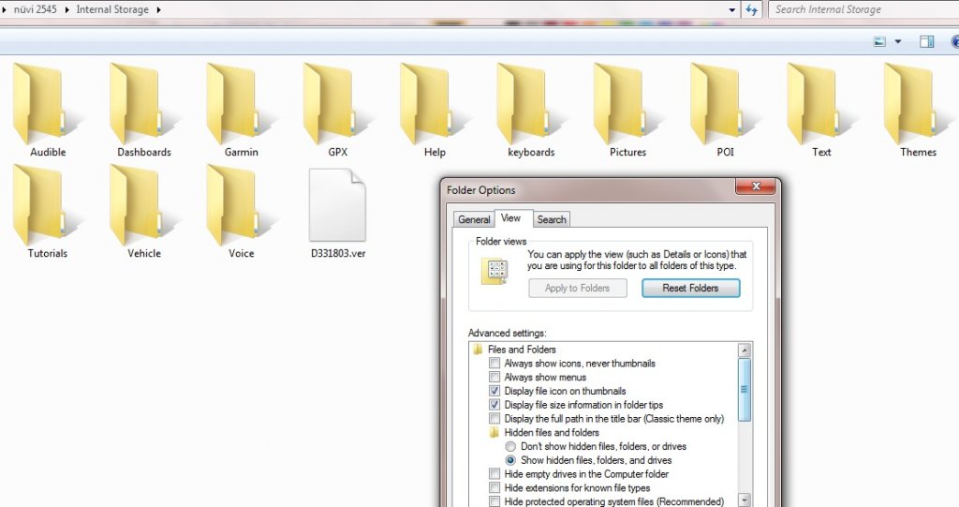
Task: Enable Always show icons, never thumbnails
Action: coord(494,363)
